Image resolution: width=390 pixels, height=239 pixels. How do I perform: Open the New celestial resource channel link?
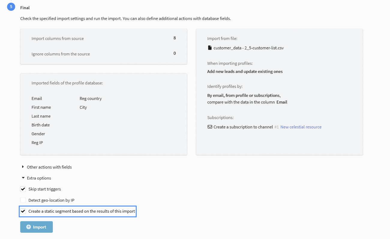[x=301, y=127]
